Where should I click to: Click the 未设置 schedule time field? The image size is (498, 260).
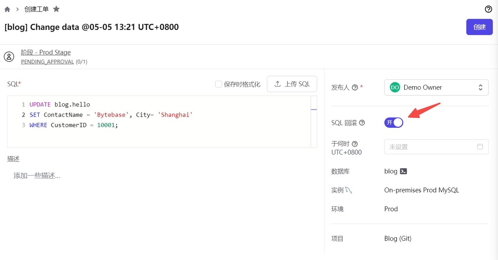point(436,147)
